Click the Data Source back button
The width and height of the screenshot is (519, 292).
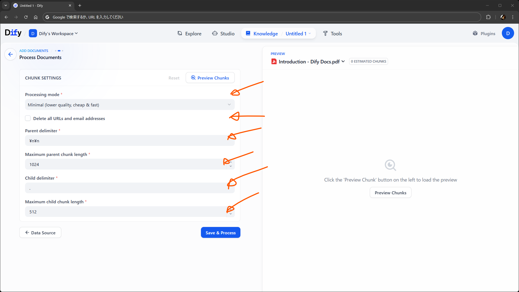pyautogui.click(x=40, y=233)
